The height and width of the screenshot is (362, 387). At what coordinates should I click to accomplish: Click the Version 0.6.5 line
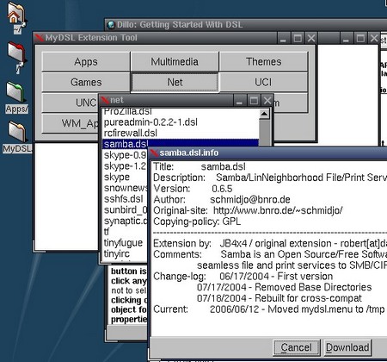pos(193,189)
